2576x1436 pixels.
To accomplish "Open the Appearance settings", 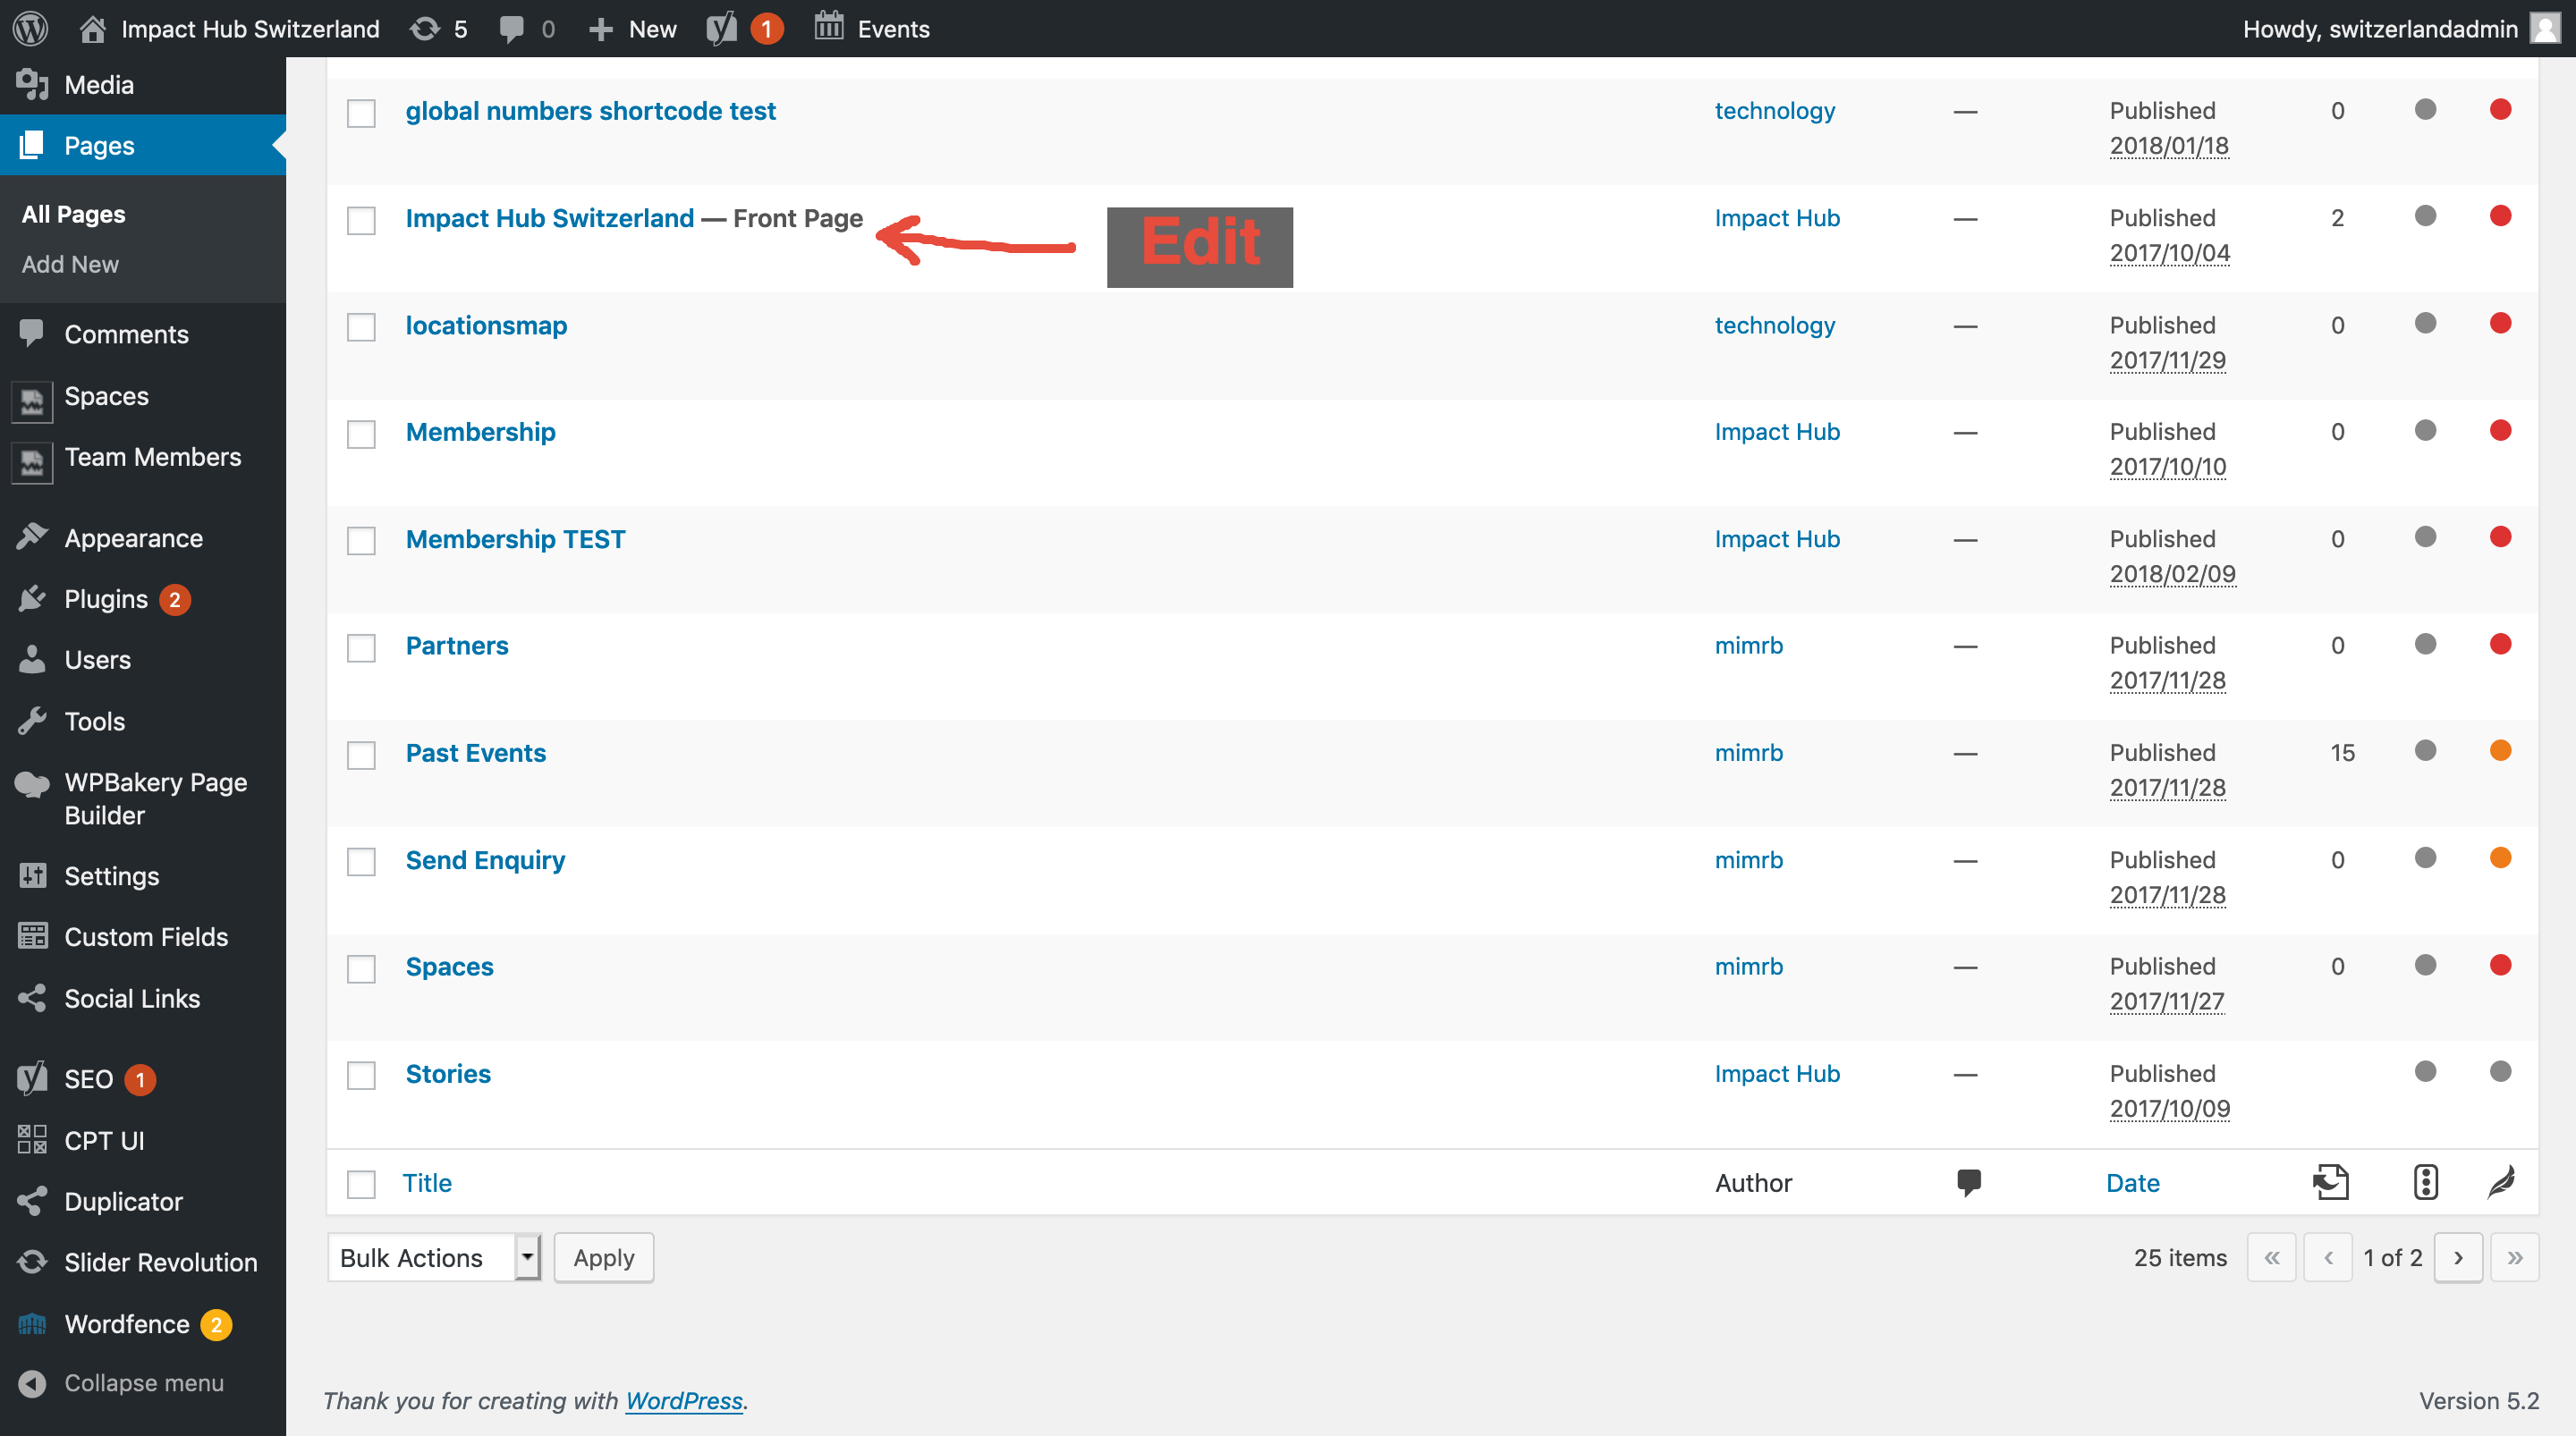I will pyautogui.click(x=132, y=536).
